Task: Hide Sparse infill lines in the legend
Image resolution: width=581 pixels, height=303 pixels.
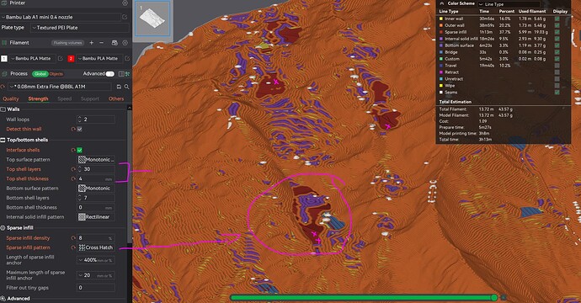Action: [x=557, y=32]
